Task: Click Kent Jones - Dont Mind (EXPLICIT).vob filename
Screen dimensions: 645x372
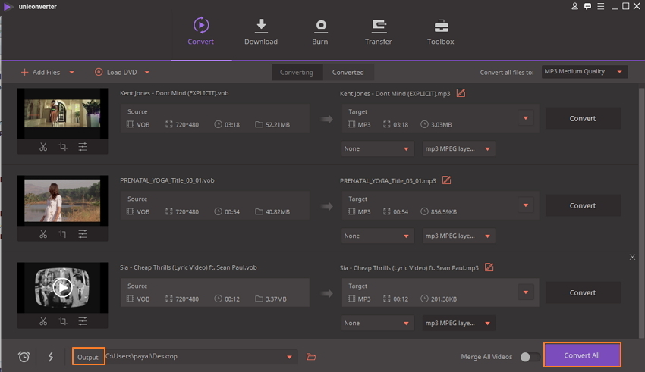Action: pyautogui.click(x=174, y=93)
